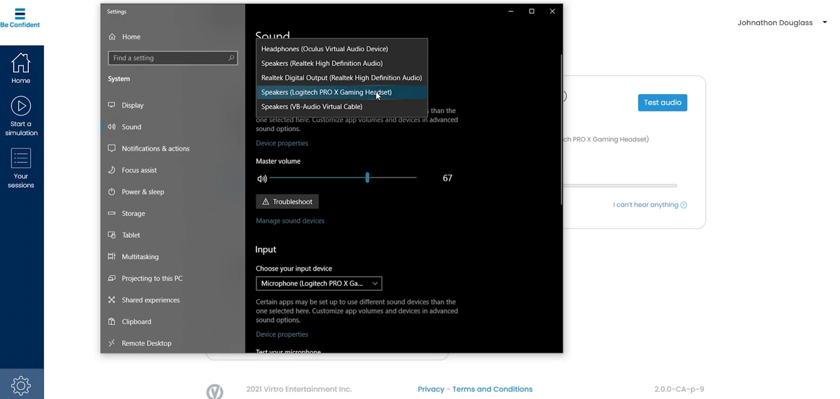The width and height of the screenshot is (840, 399).
Task: Click the master volume speaker icon
Action: coord(262,178)
